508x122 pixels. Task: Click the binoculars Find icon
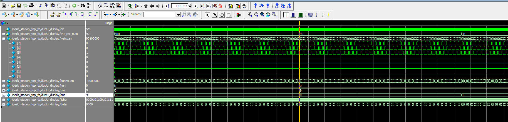pos(83,6)
